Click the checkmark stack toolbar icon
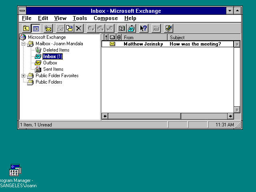Viewport: 256px width, 192px height. click(168, 28)
